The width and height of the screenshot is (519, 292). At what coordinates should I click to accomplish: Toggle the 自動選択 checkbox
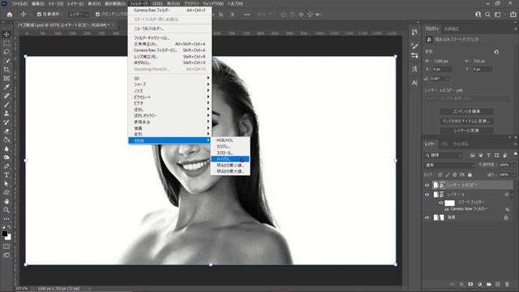(x=40, y=15)
